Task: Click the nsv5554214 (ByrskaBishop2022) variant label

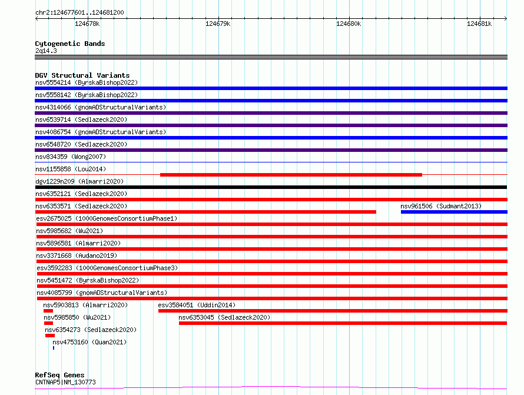Action: [x=87, y=82]
